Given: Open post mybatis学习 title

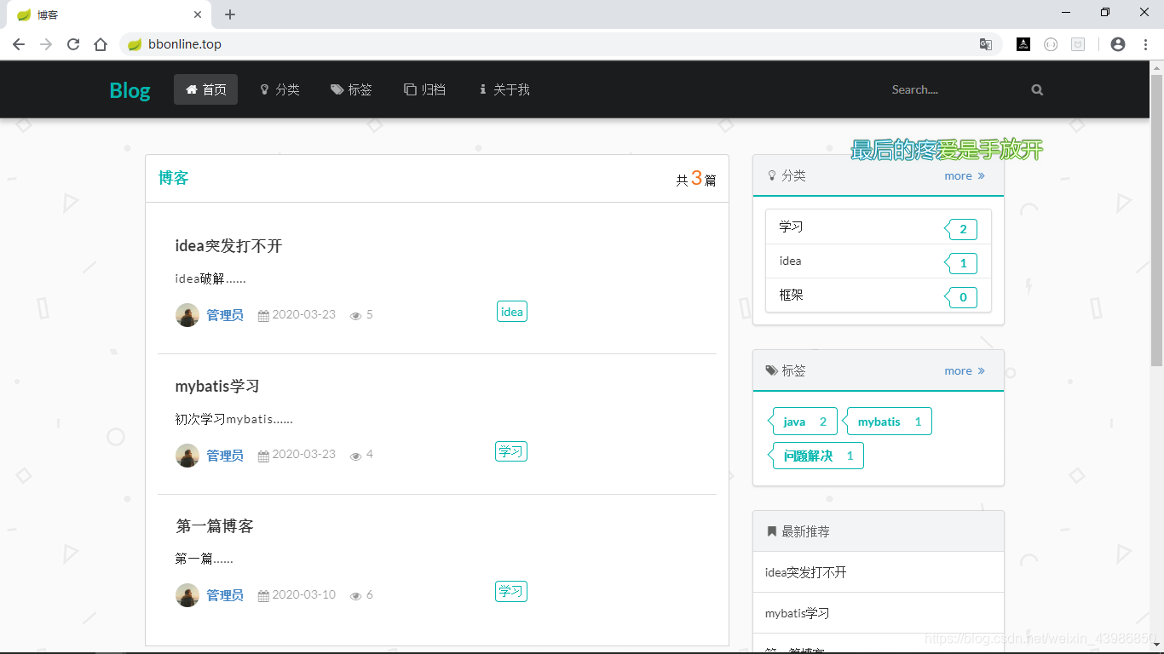Looking at the screenshot, I should pyautogui.click(x=217, y=386).
